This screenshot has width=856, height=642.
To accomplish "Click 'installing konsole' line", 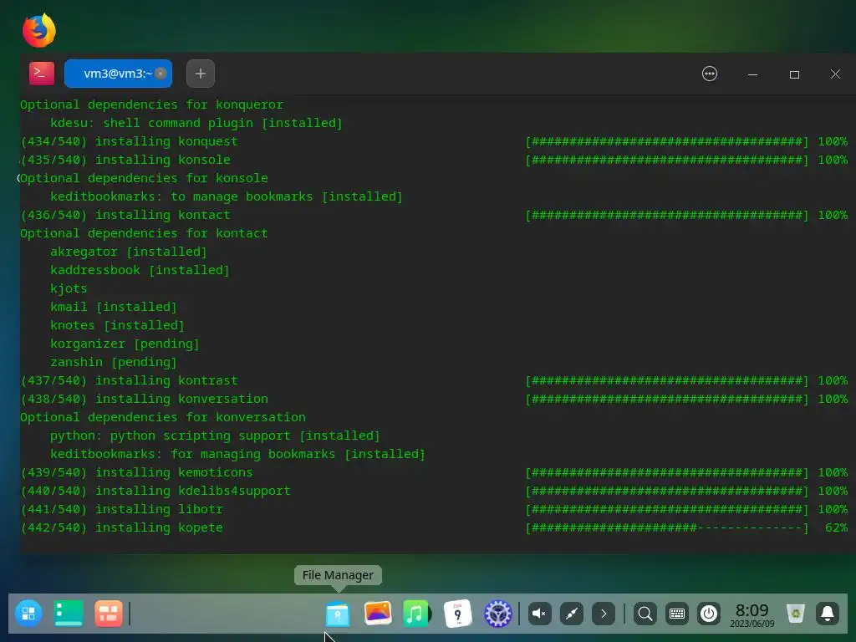I will point(125,160).
